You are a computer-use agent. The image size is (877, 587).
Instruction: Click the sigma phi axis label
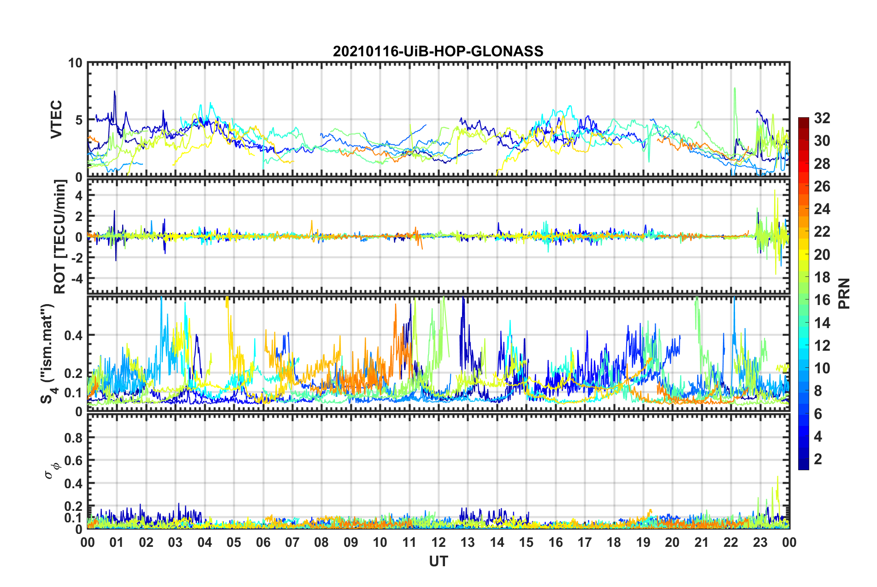52,471
